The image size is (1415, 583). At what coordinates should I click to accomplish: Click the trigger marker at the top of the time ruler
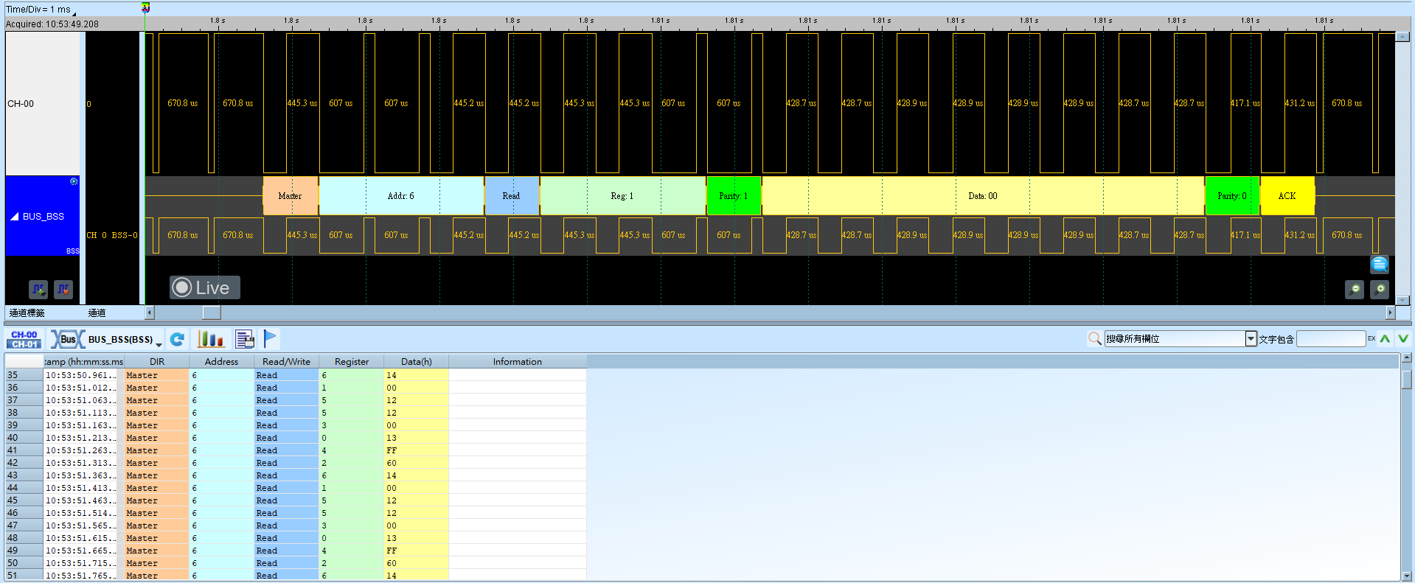145,7
